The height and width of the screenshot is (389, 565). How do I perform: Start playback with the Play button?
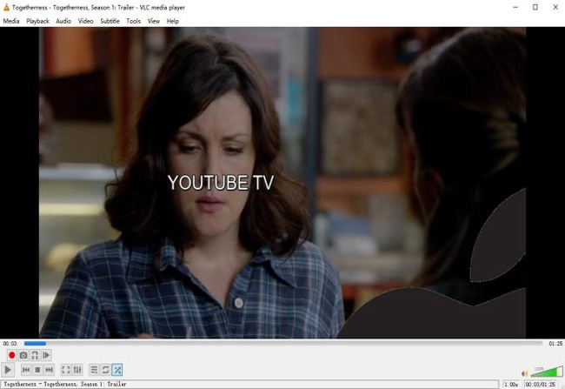8,370
